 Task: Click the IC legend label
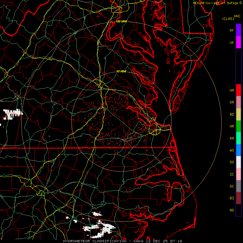coord(232,174)
